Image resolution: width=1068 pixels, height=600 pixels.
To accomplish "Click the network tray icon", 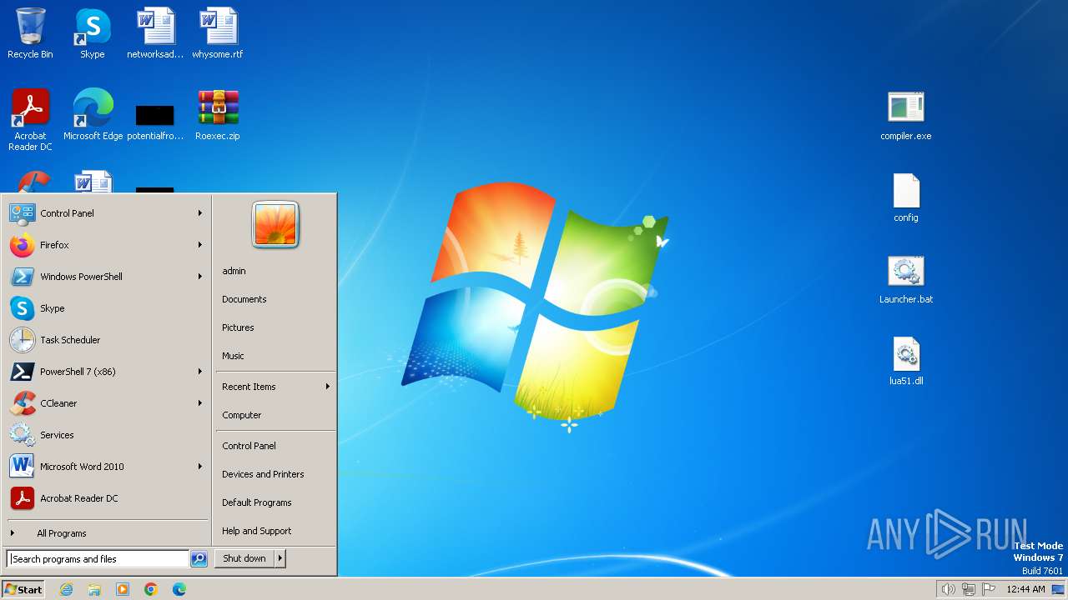I will point(969,589).
